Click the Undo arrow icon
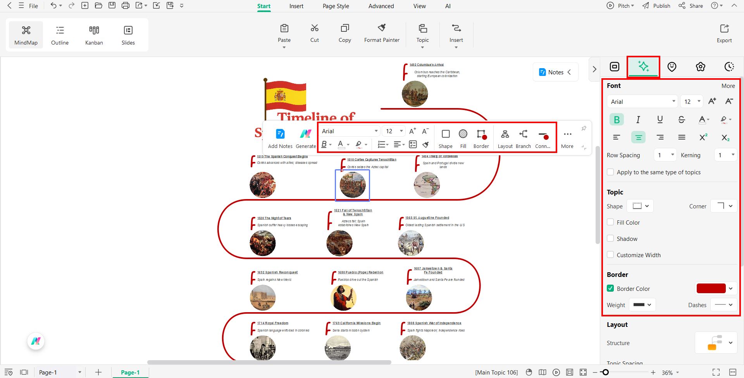This screenshot has width=744, height=378. coord(53,6)
